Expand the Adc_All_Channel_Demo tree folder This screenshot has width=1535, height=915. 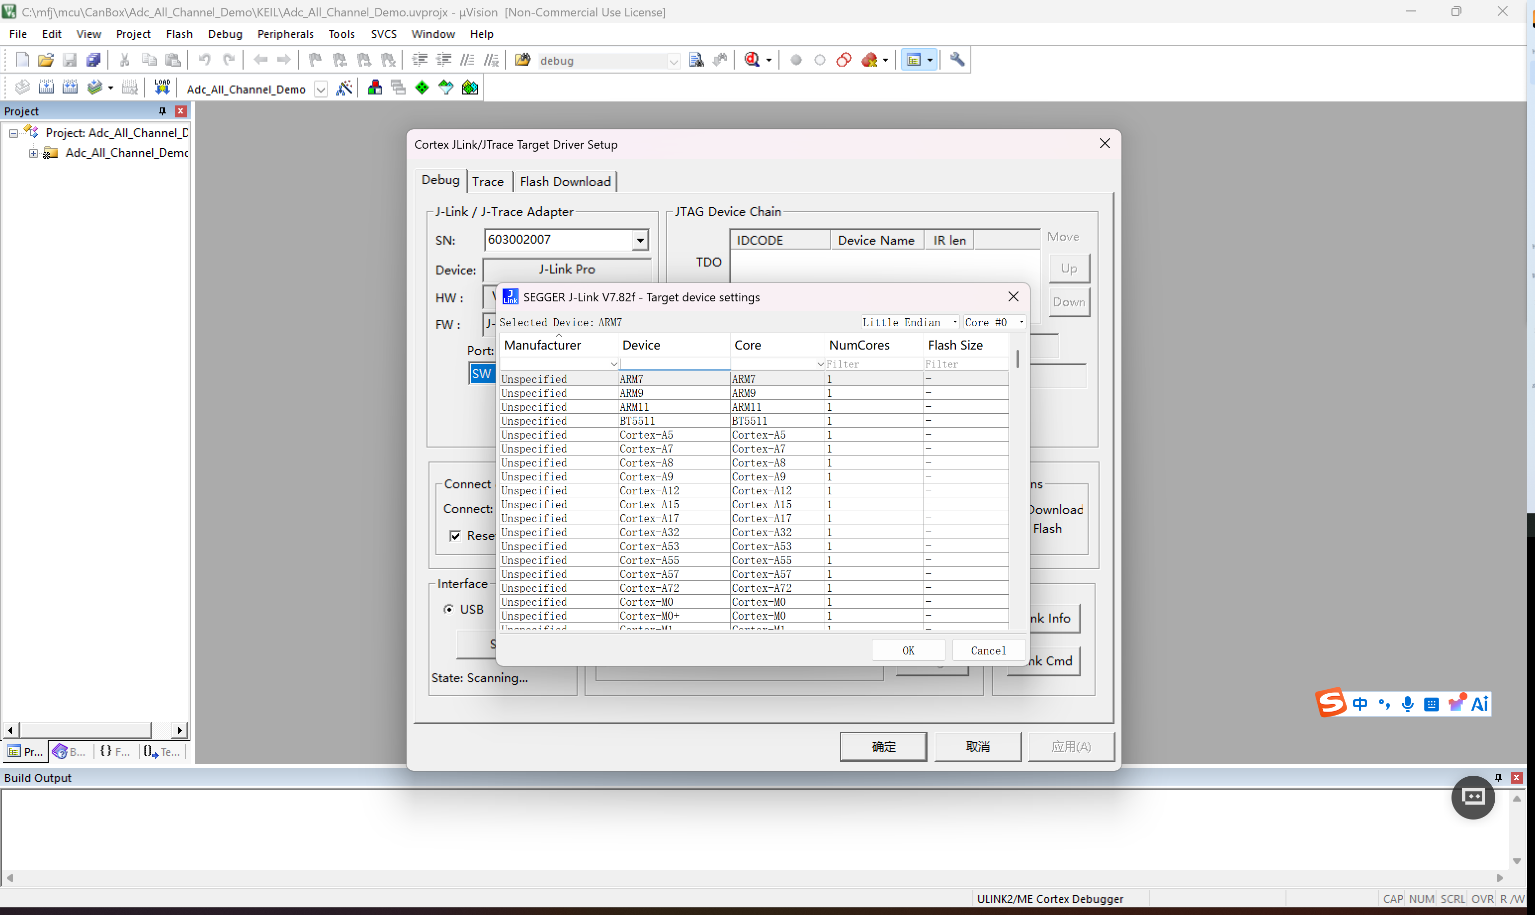coord(33,154)
